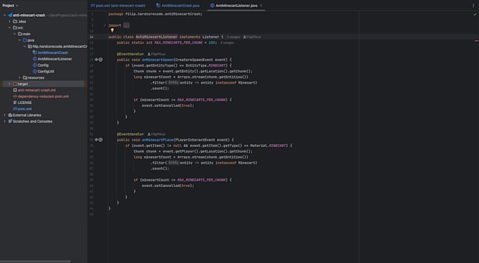Click the Maven icon beside pom.xml in tree
Viewport: 479px width, 263px height.
click(15, 109)
